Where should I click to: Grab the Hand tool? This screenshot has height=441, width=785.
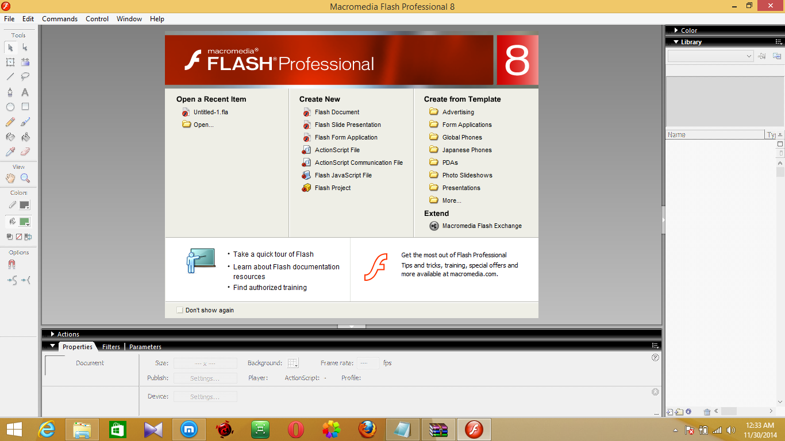(x=10, y=177)
